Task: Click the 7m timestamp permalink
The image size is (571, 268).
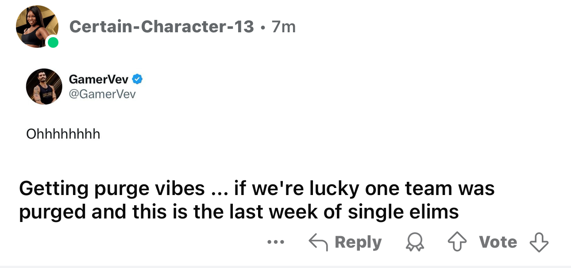Action: (284, 27)
